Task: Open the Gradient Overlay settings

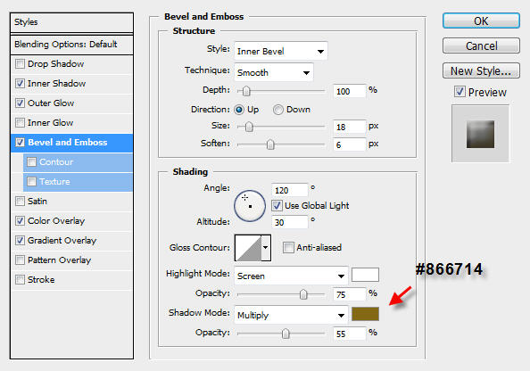Action: (62, 240)
